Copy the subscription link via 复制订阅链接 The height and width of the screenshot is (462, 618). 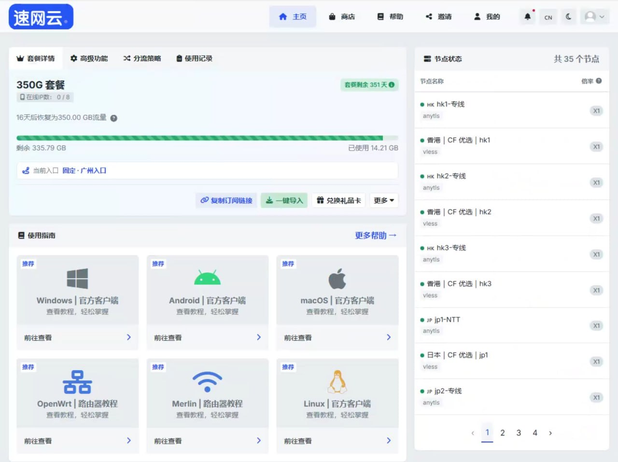coord(226,200)
